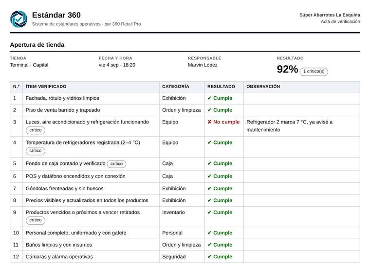Click the '1 crítico(s)' badge
Screen dimensions: 370x267
[x=314, y=71]
